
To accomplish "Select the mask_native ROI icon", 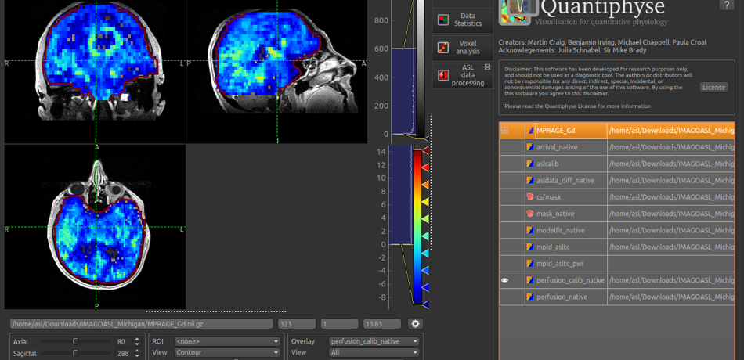I will click(x=530, y=213).
